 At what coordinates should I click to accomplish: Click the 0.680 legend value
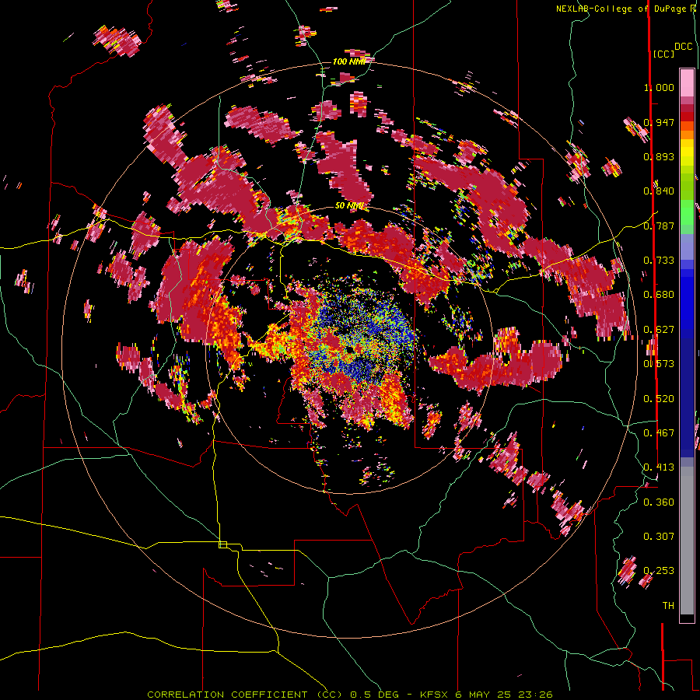659,295
